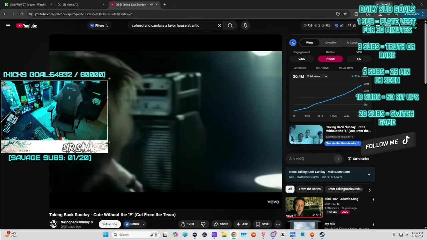Open the vidIQ chat bubble icon
The image size is (427, 240).
pos(355,26)
